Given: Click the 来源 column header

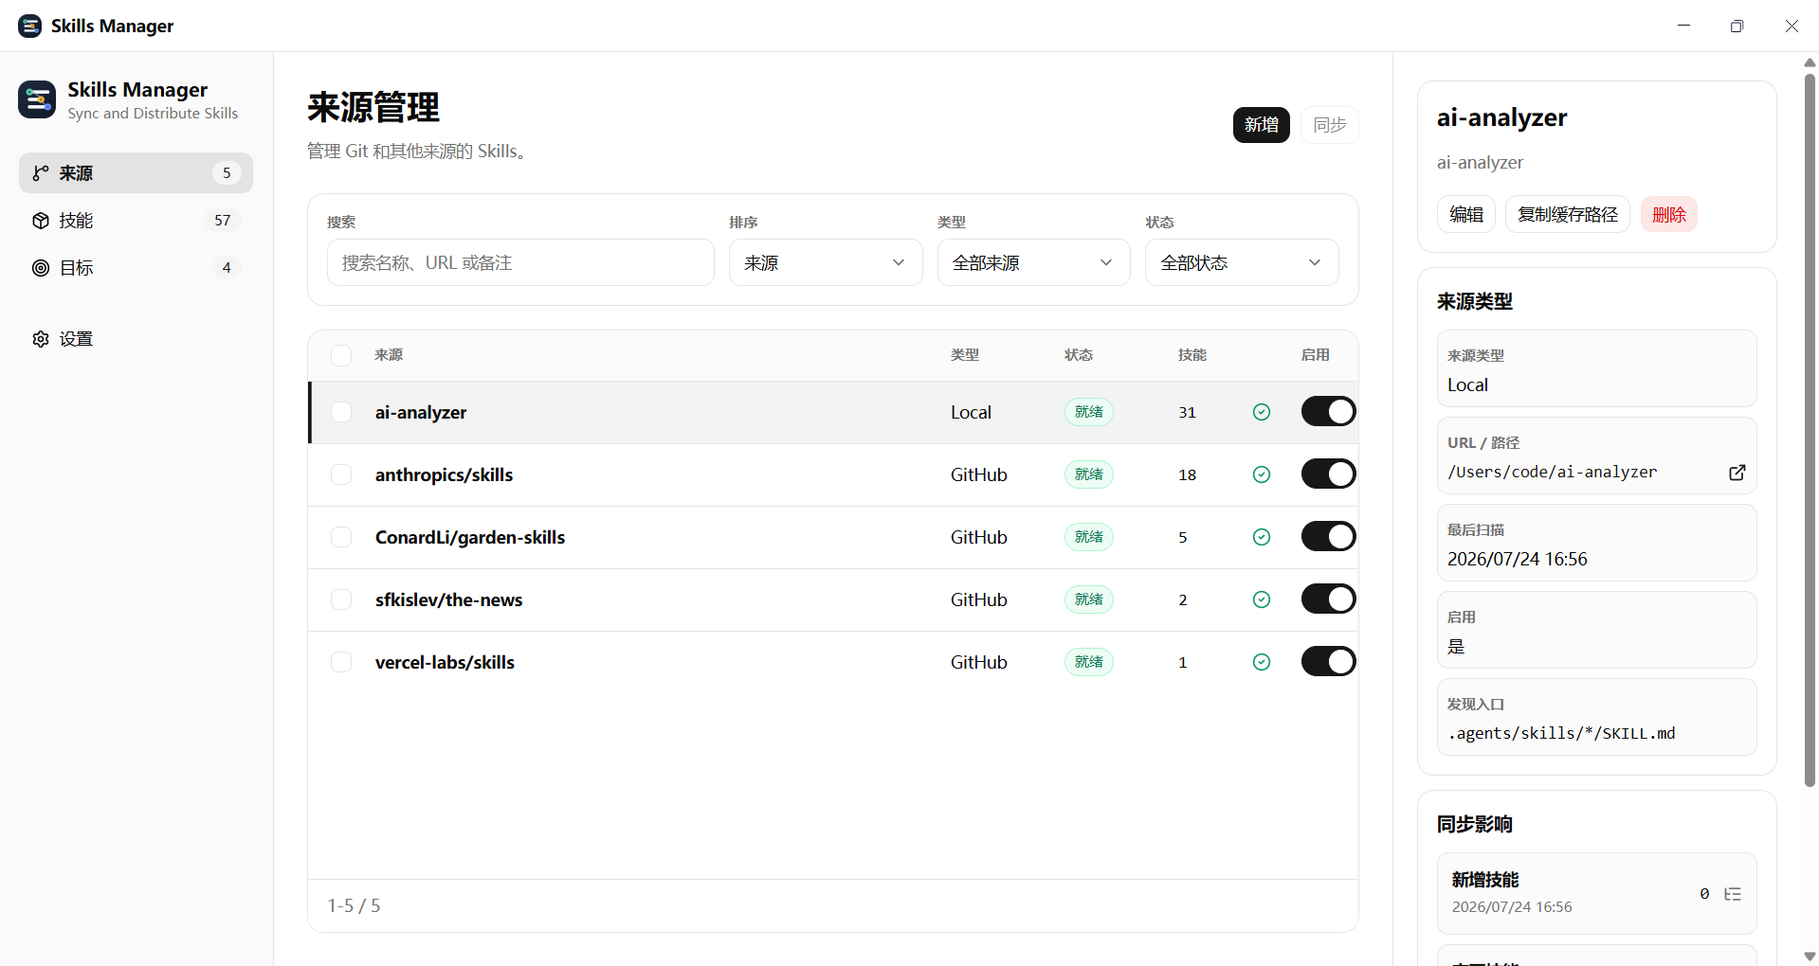Looking at the screenshot, I should 389,355.
